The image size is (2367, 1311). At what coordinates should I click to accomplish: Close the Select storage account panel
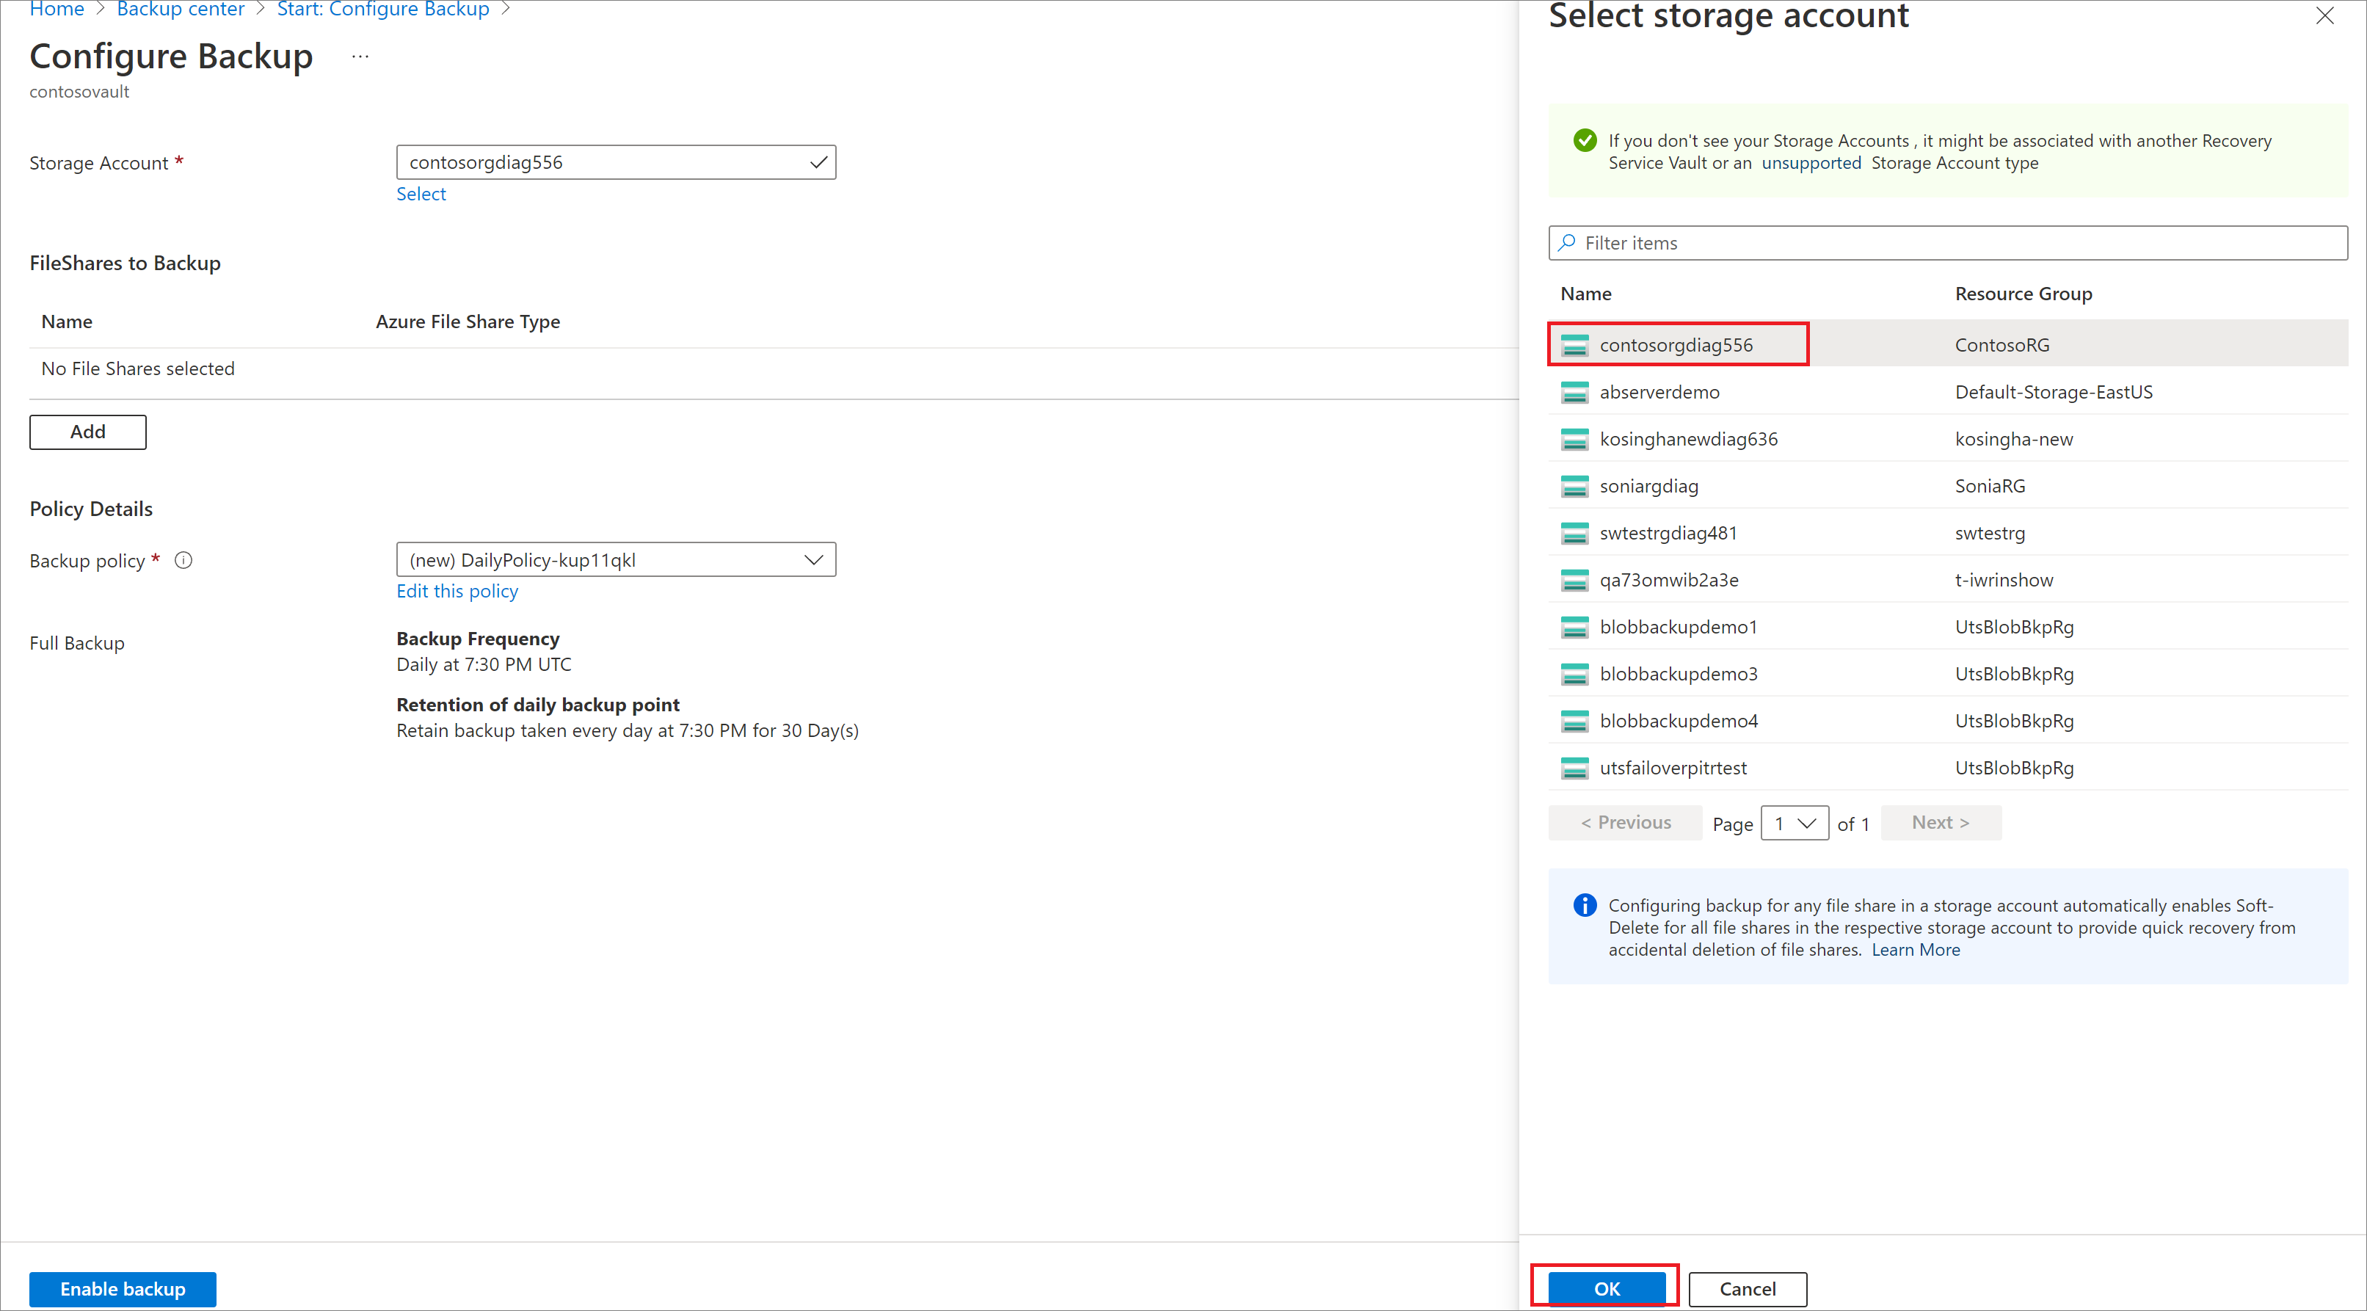click(2324, 15)
